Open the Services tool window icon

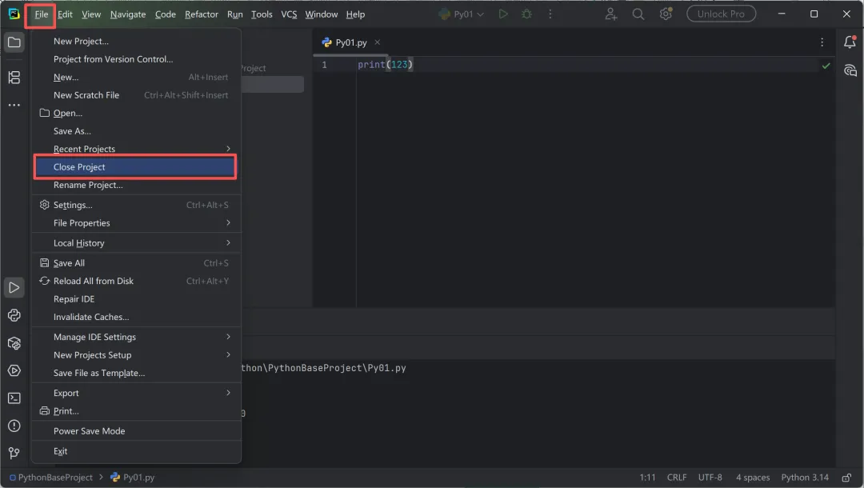14,370
